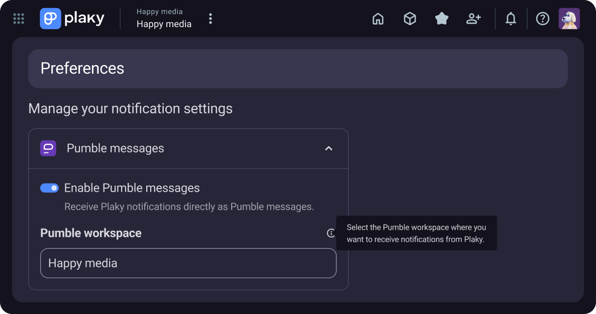Screen dimensions: 596x314
Task: Click the 'Pumble workspace' label
Action: coord(91,233)
